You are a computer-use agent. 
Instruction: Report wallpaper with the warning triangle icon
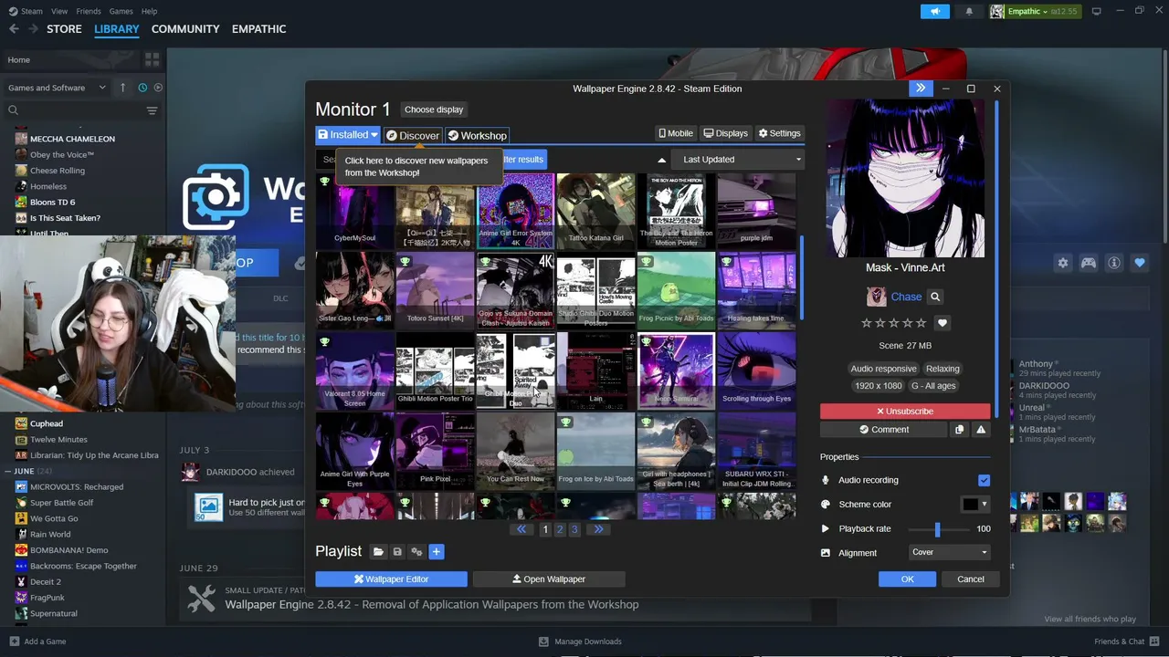tap(981, 430)
